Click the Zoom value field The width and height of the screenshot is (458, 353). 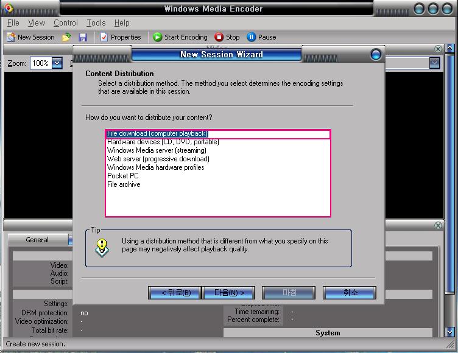pos(41,63)
